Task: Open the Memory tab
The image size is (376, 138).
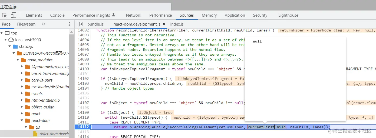Action: [209, 15]
